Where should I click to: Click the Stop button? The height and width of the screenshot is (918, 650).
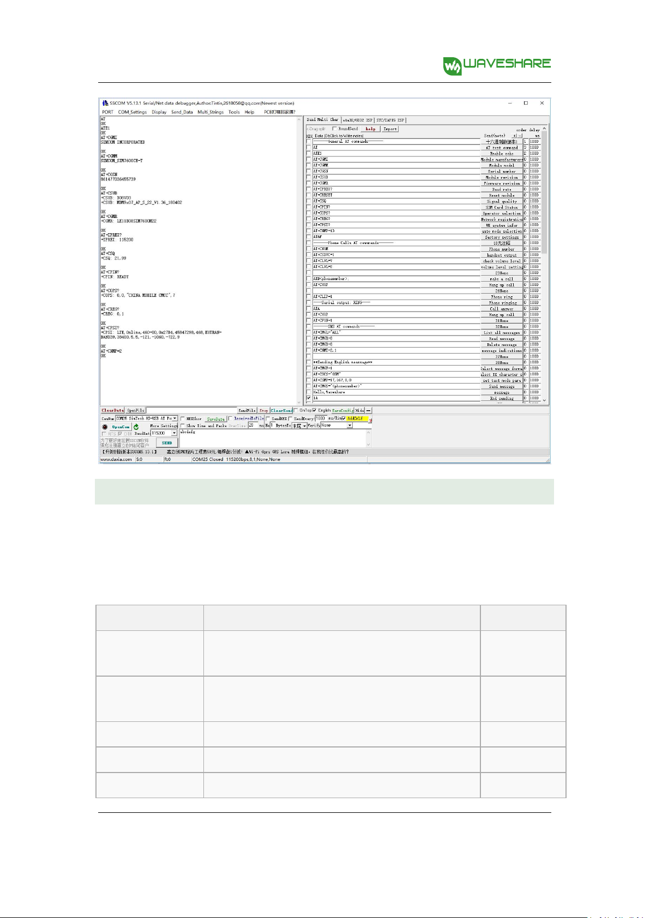coord(264,410)
